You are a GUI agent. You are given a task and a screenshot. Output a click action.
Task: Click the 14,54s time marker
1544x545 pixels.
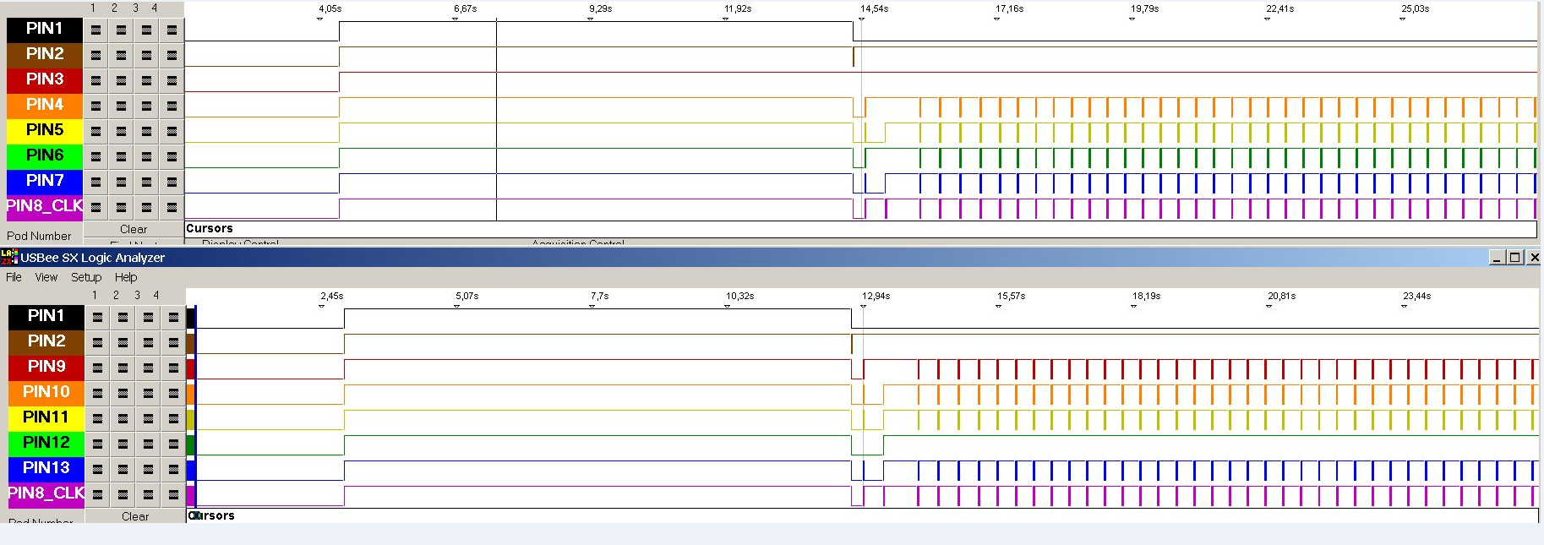[x=874, y=9]
